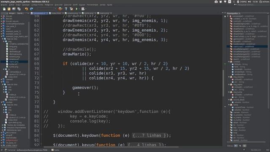Open the Wi-Fi network indicator
270x152 pixels.
coord(225,2)
